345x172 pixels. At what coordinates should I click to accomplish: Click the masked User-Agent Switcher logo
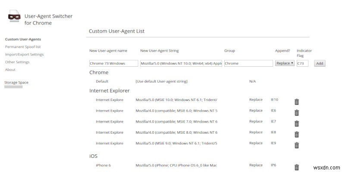click(x=14, y=18)
